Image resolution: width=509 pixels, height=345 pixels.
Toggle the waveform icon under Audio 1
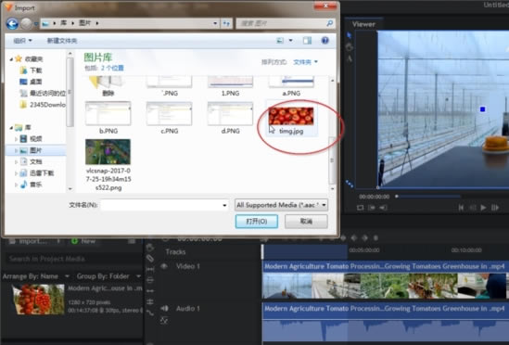tap(164, 320)
